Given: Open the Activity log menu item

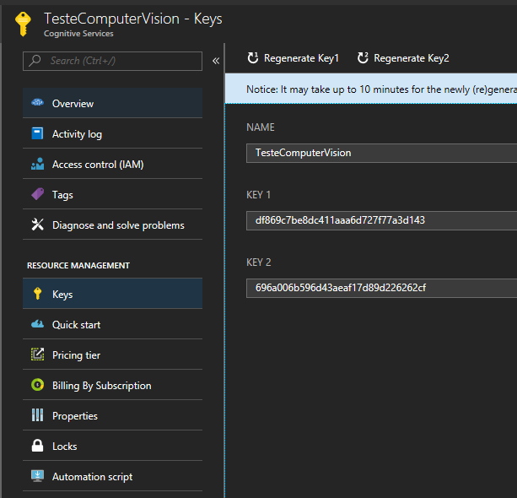Looking at the screenshot, I should [112, 133].
